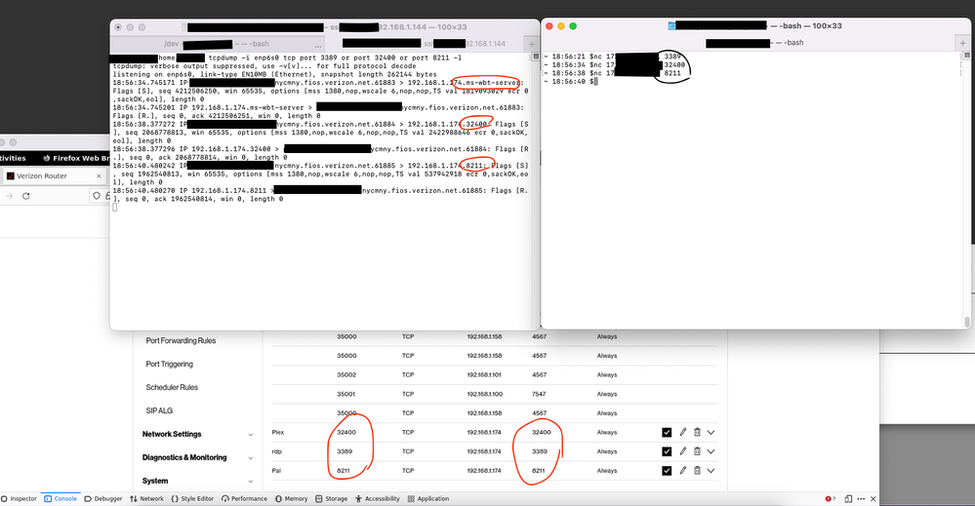Disable the rdp rule checkbox
The image size is (975, 506).
point(667,451)
